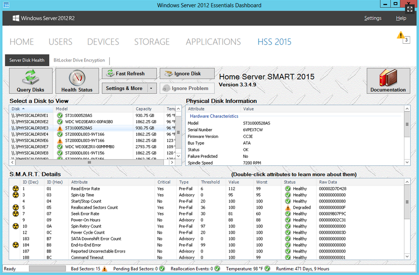Click Pending Bad Sectors check icon

point(162,269)
